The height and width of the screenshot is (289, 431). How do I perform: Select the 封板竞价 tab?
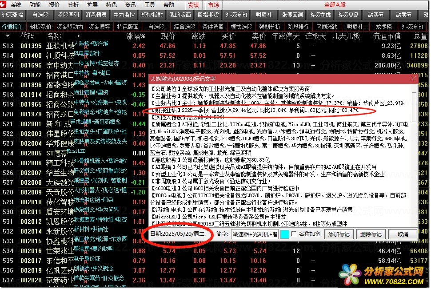click(41, 27)
